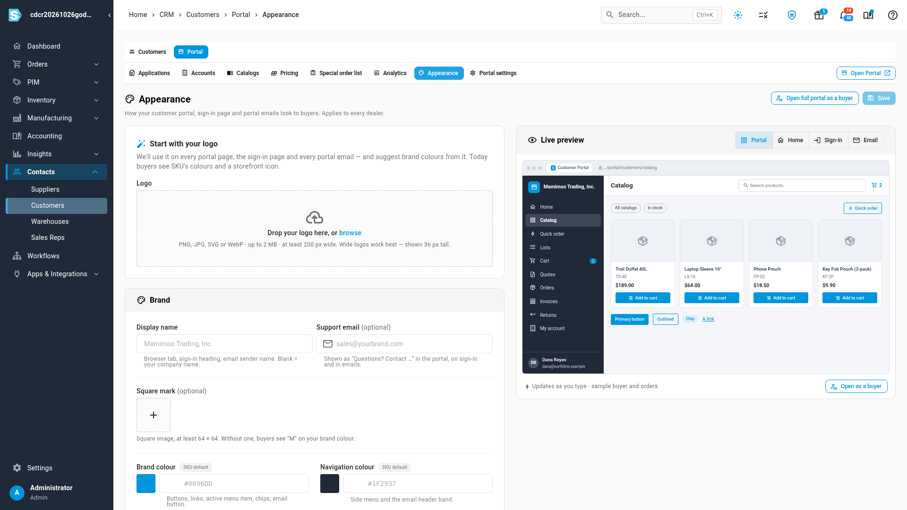Viewport: 907px width, 510px height.
Task: Click the Open Portal button
Action: pos(866,73)
